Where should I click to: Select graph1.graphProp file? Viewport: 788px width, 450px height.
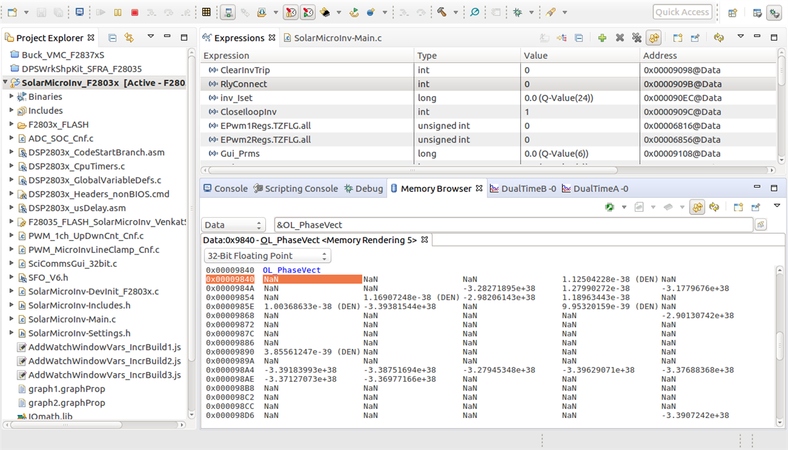pos(67,389)
